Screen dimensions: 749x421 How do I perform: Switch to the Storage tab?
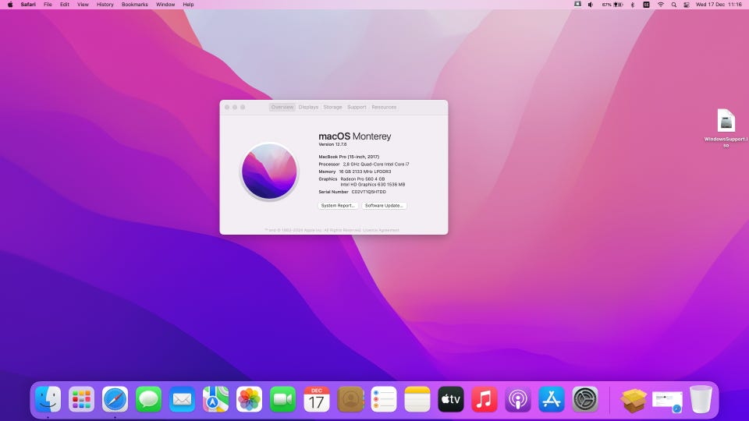pyautogui.click(x=332, y=107)
